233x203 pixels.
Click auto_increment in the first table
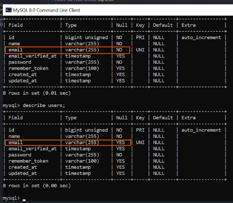point(201,37)
